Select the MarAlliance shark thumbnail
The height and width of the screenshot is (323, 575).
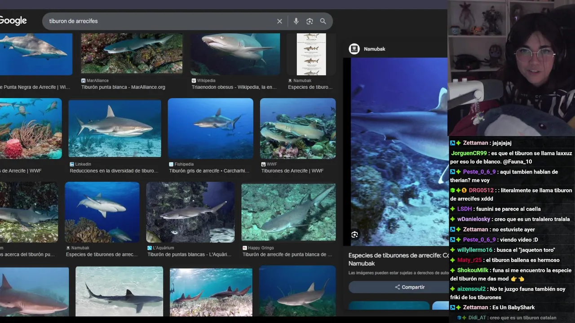tap(132, 53)
